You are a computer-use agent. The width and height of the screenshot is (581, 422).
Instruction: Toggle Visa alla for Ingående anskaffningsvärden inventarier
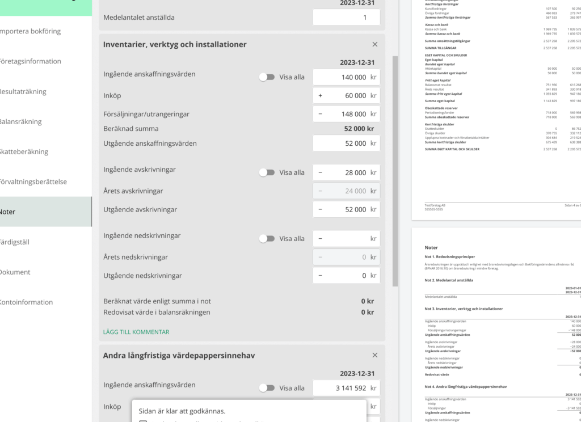pyautogui.click(x=267, y=77)
